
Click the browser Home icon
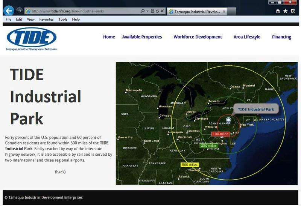pos(278,11)
